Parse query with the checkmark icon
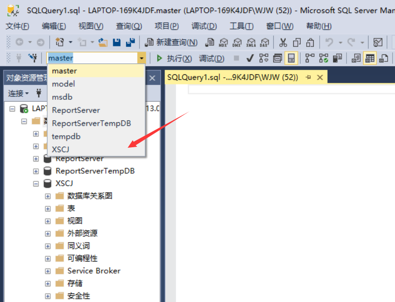This screenshot has height=302, width=395. (250, 58)
